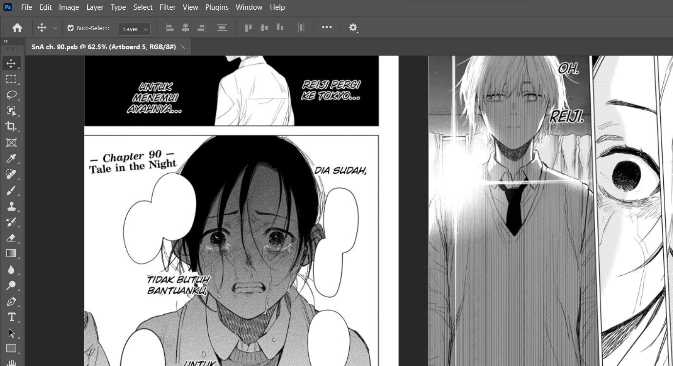The width and height of the screenshot is (673, 366).
Task: Open the Plugins menu
Action: tap(217, 7)
